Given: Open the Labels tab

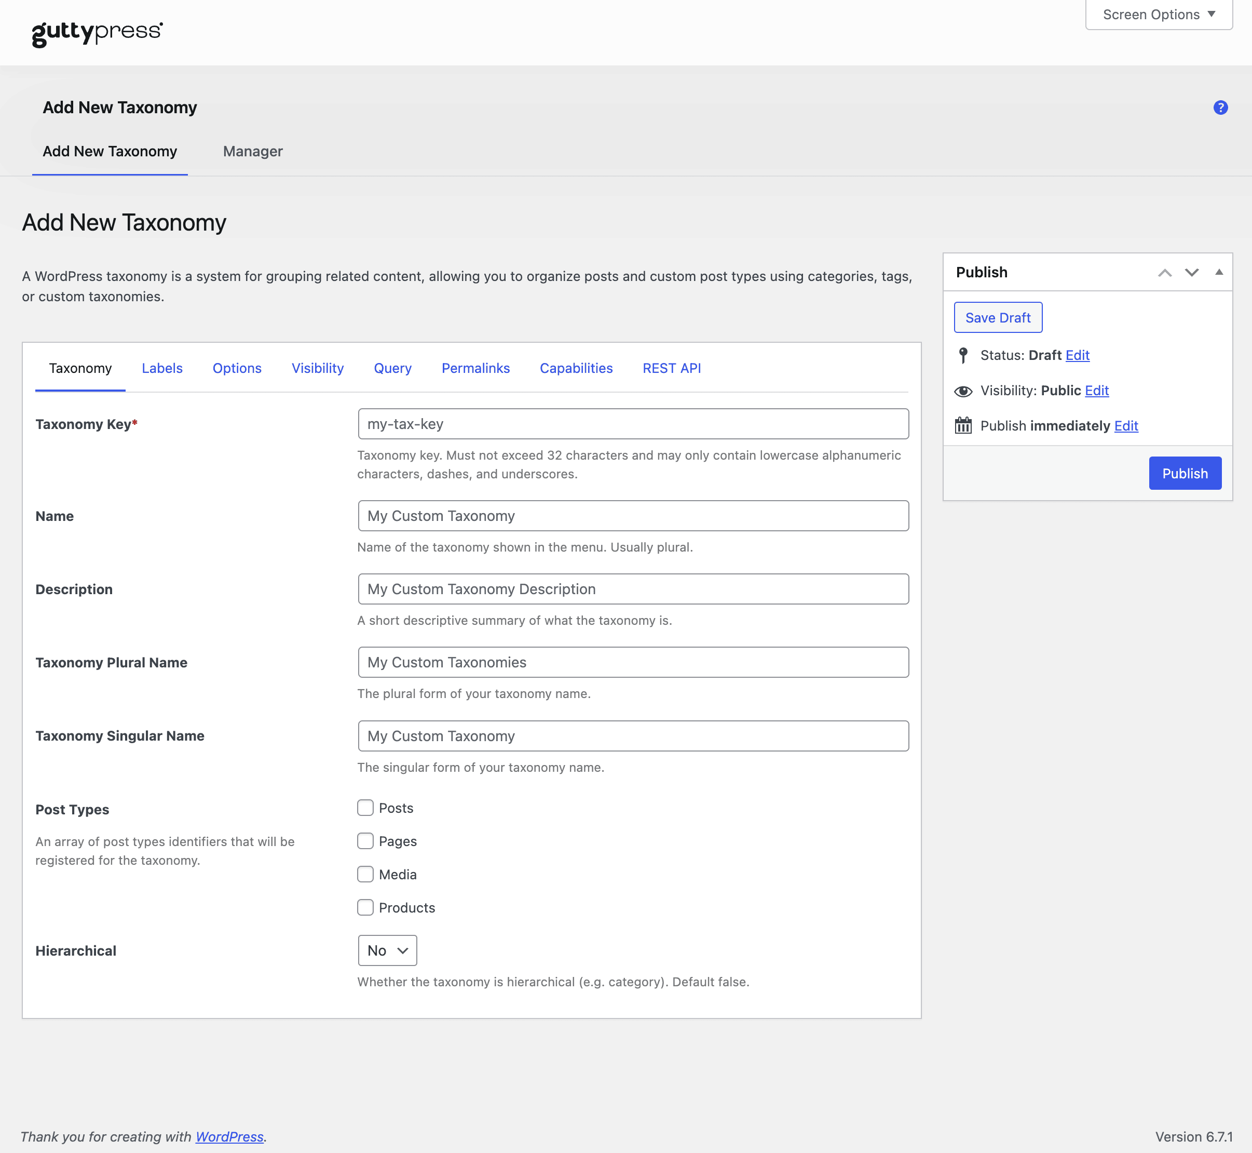Looking at the screenshot, I should point(162,368).
